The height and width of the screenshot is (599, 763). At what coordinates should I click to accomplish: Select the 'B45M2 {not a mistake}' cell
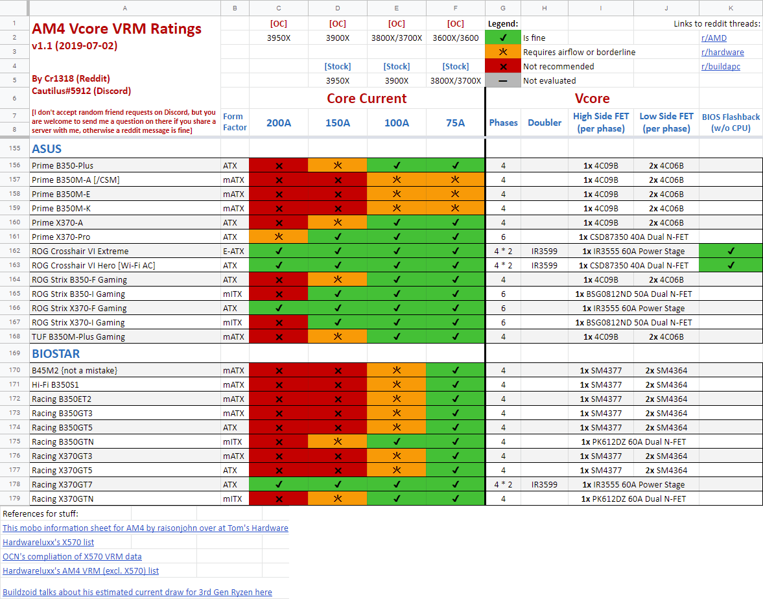125,370
